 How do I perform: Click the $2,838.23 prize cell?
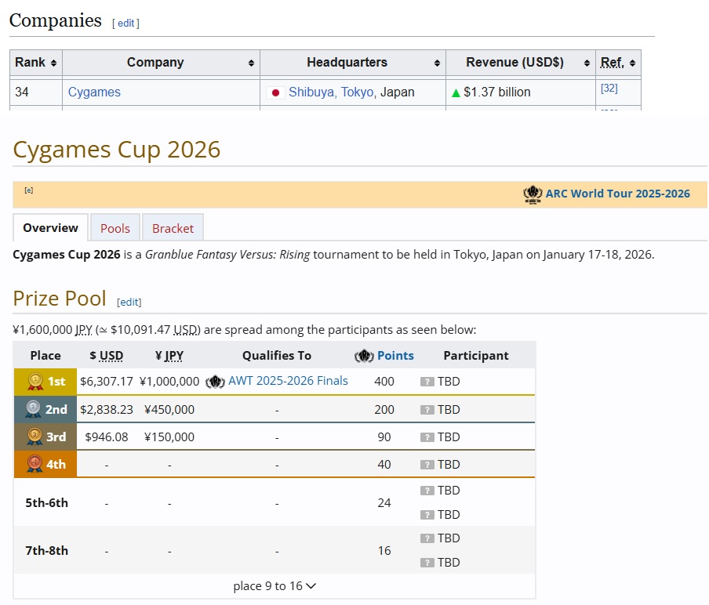106,410
